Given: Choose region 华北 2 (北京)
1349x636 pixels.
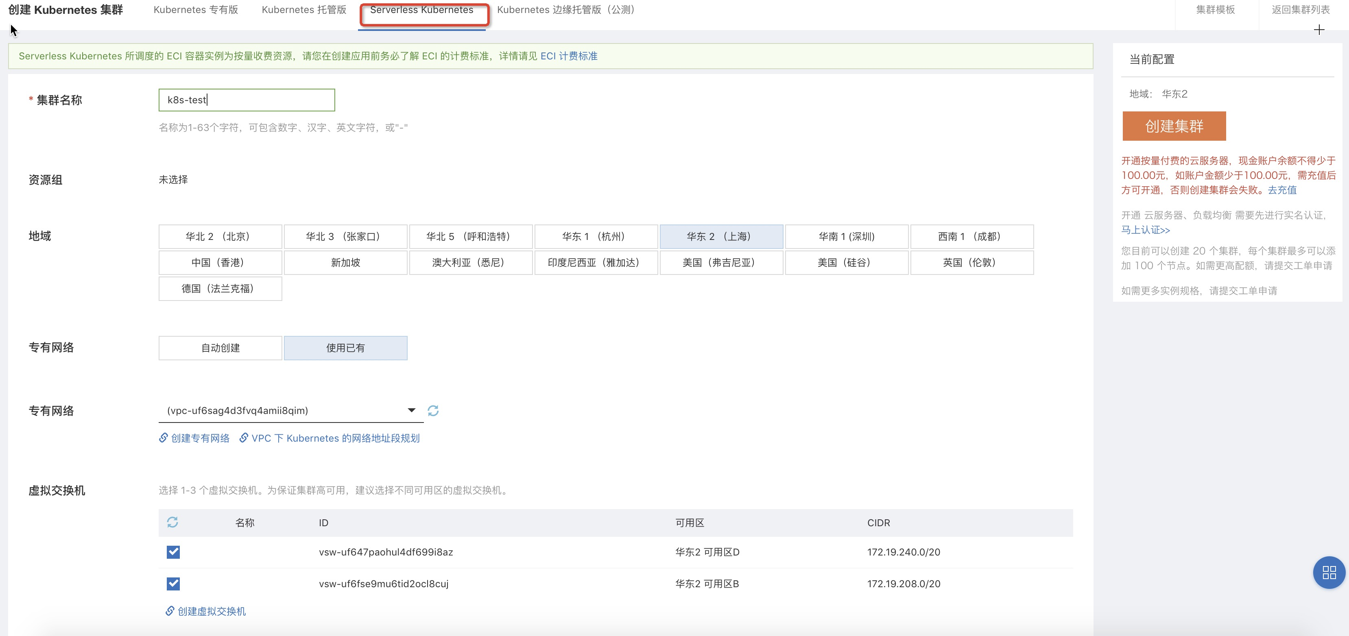Looking at the screenshot, I should 220,237.
